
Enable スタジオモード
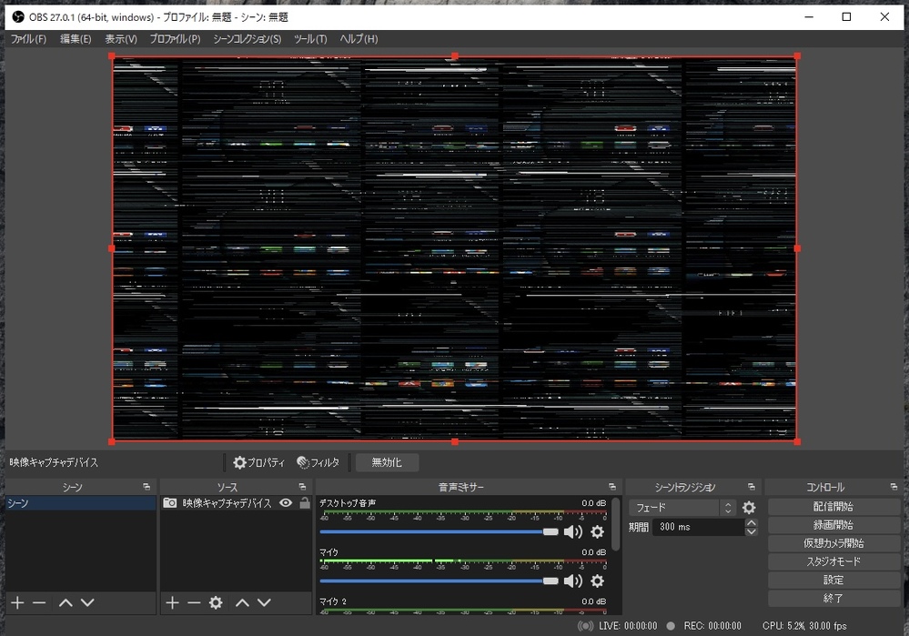833,561
